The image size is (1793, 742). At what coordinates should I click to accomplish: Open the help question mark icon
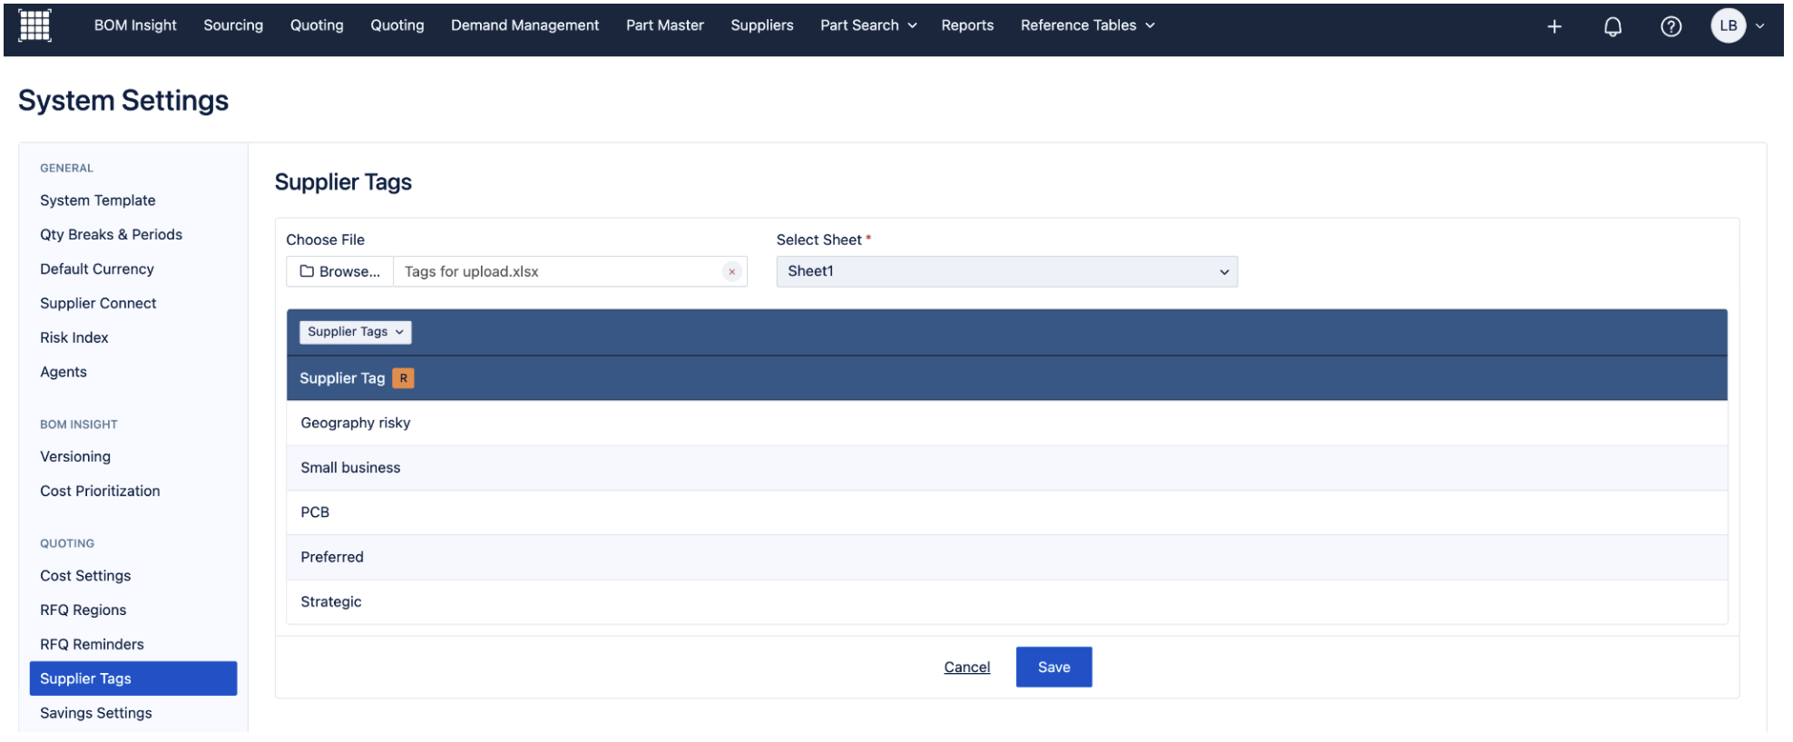pos(1670,26)
